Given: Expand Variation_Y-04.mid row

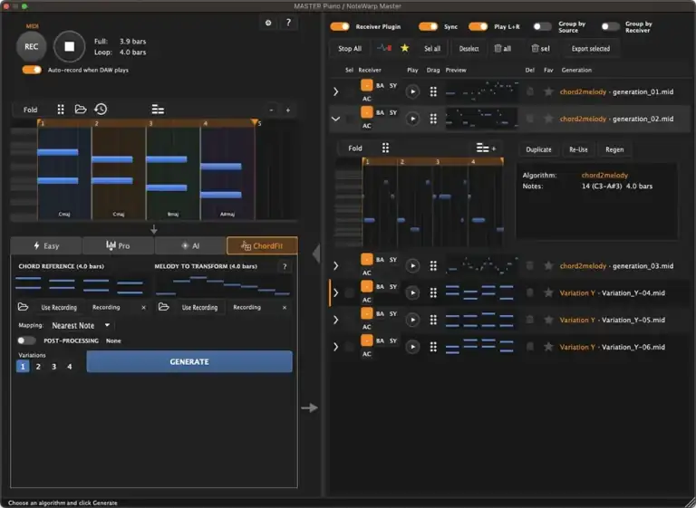Looking at the screenshot, I should click(336, 292).
